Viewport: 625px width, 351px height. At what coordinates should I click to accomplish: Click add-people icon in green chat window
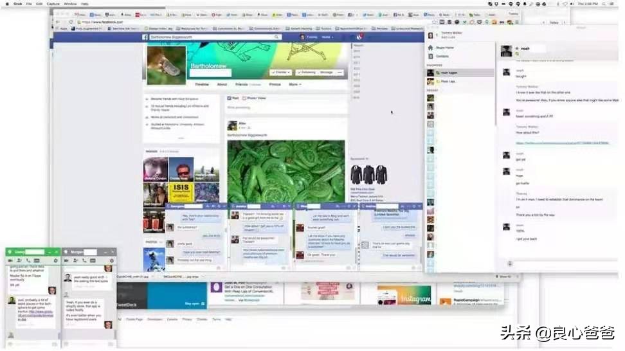coord(19,260)
